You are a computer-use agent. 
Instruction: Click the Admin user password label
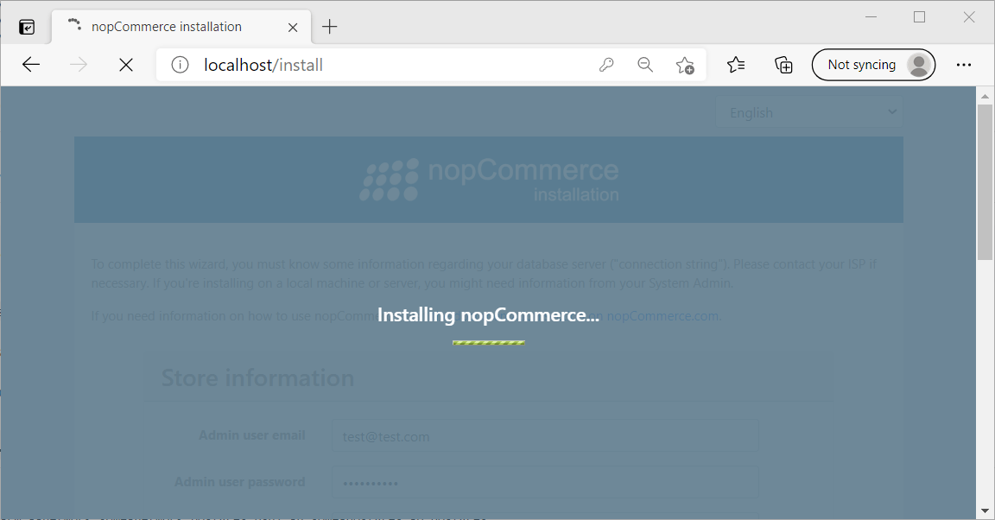pos(240,482)
